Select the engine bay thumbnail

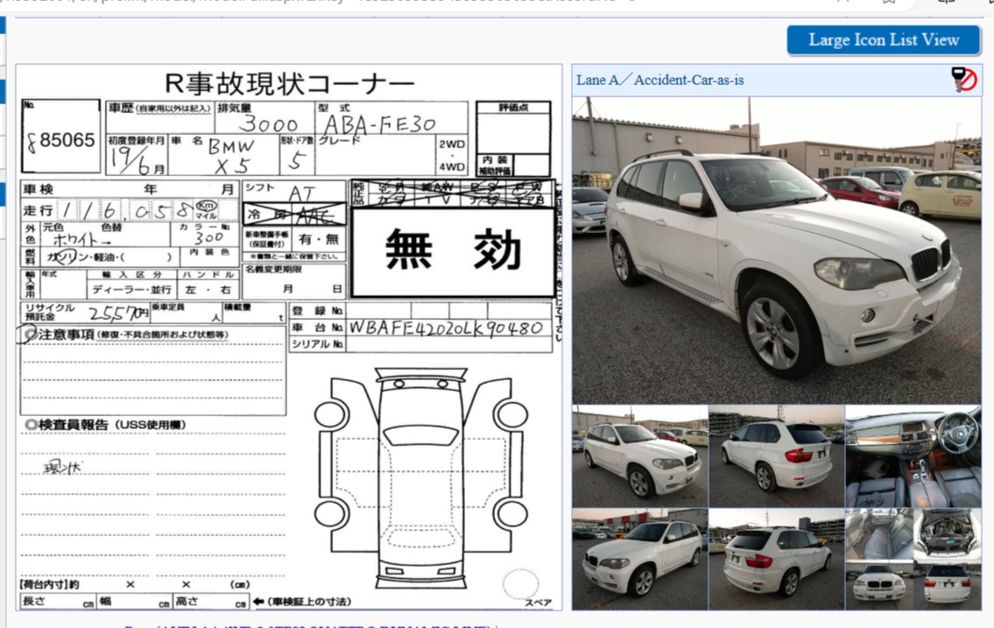(948, 534)
